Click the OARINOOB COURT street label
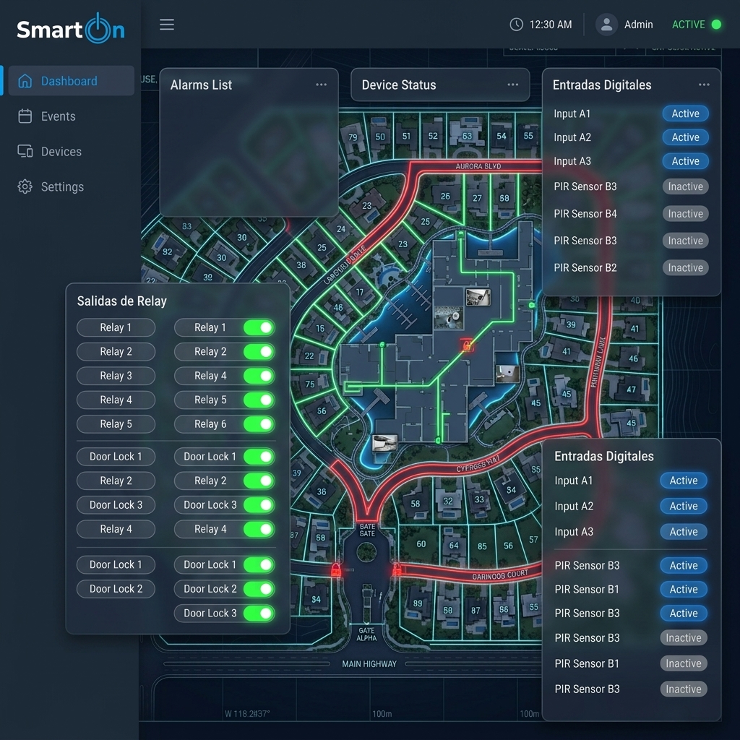The image size is (740, 740). 500,575
